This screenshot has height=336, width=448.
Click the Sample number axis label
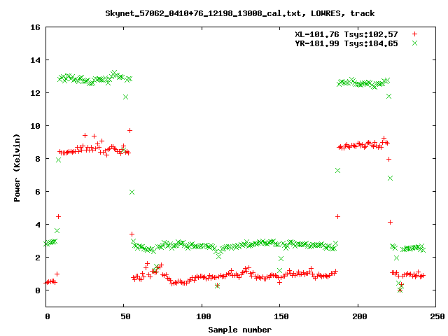[x=239, y=330]
